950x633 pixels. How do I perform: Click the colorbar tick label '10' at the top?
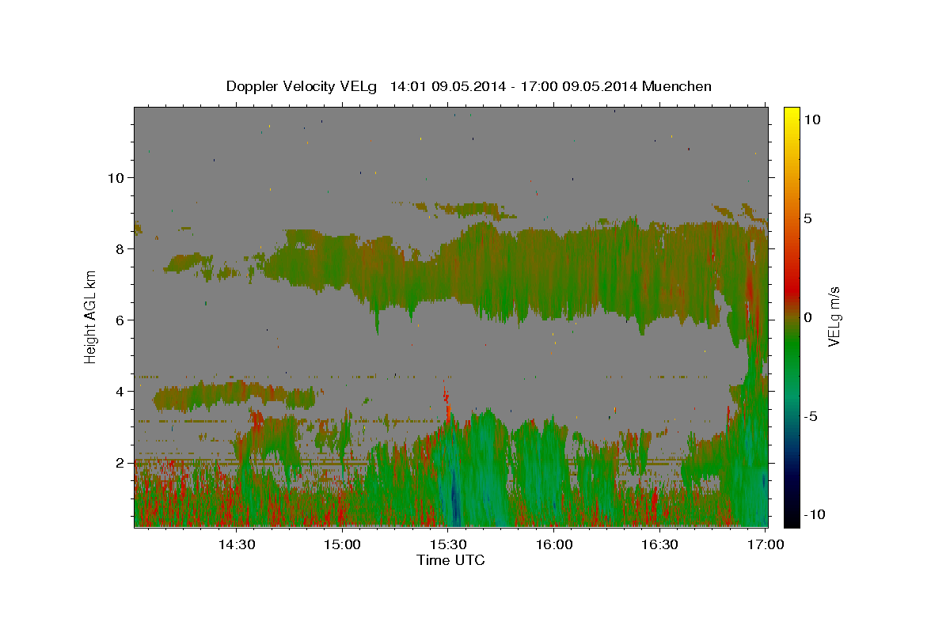[813, 119]
